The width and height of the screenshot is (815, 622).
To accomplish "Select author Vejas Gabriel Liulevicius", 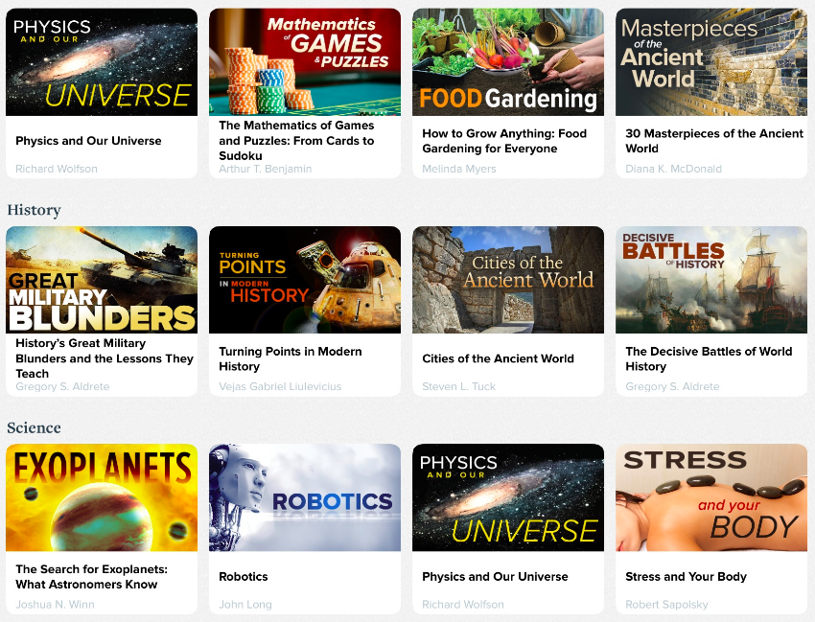I will pyautogui.click(x=280, y=386).
